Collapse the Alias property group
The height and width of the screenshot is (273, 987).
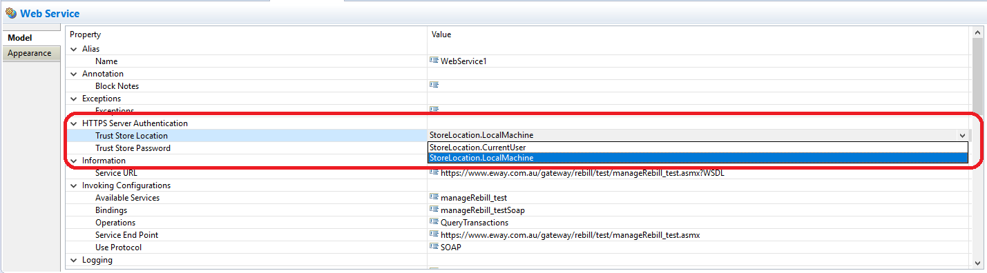tap(74, 49)
